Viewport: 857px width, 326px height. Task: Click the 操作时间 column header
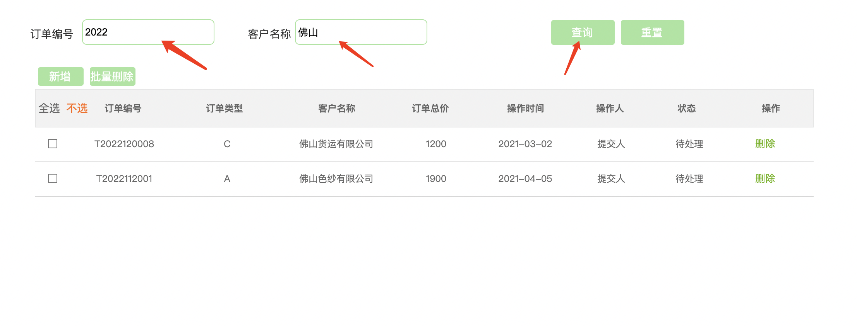click(526, 109)
